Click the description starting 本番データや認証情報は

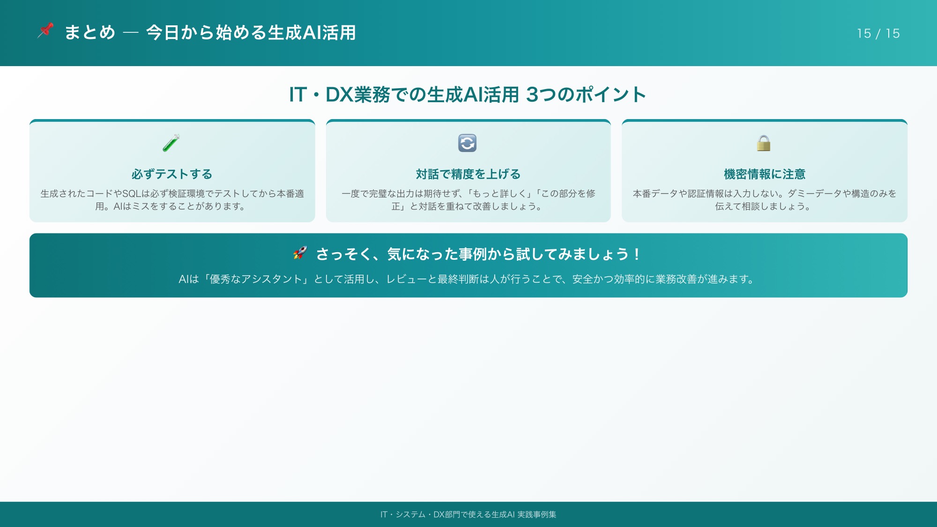[764, 200]
